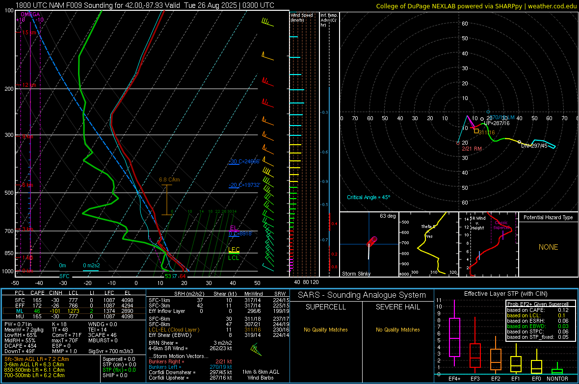Click the 3CAPE = 46 value
The height and width of the screenshot is (384, 579).
[102, 335]
